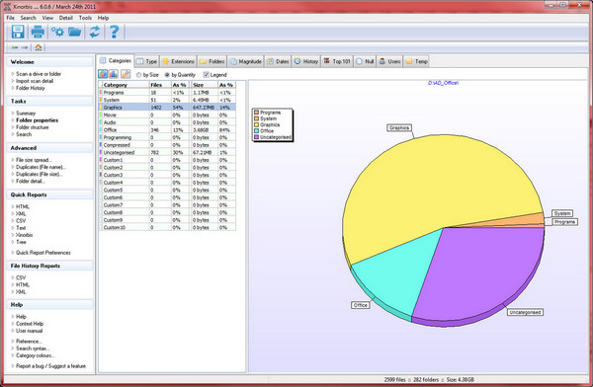This screenshot has height=387, width=593.
Task: Select the Office row in category table
Action: click(x=167, y=130)
